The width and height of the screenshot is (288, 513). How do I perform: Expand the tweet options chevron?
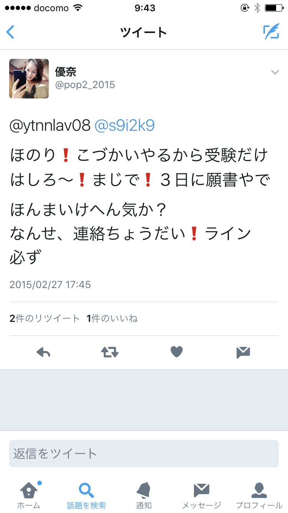pyautogui.click(x=275, y=72)
